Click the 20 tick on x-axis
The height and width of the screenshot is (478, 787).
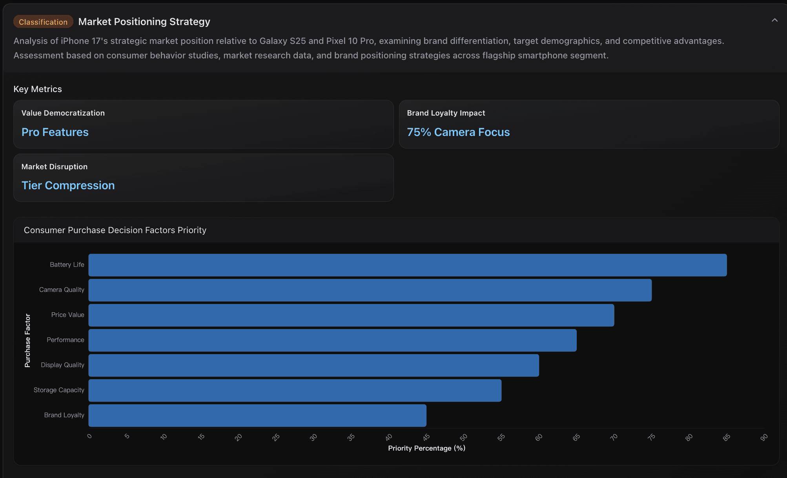click(238, 437)
